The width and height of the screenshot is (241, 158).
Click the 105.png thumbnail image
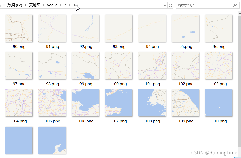coord(52,103)
